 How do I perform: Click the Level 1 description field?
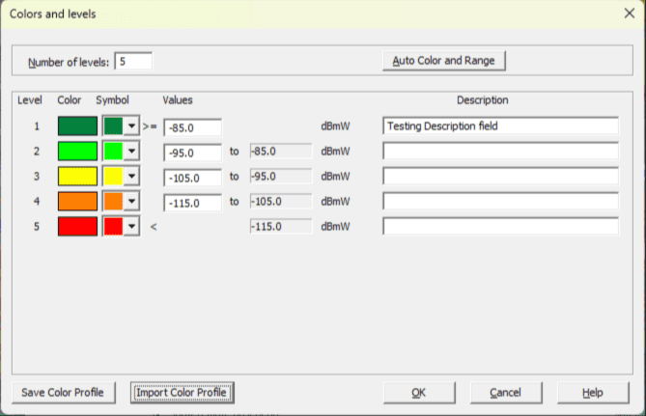pos(500,125)
